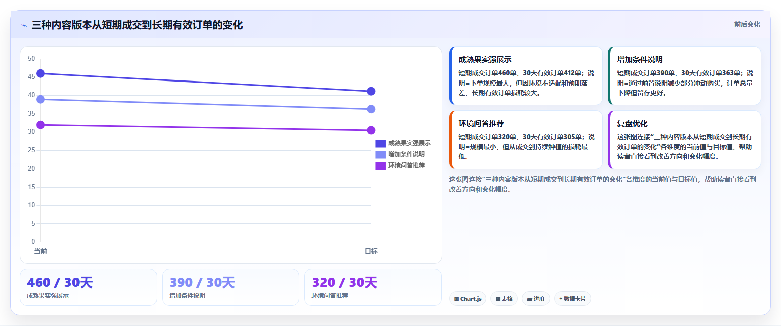
Task: Toggle 环境问答推荐 legend color box
Action: pos(380,166)
